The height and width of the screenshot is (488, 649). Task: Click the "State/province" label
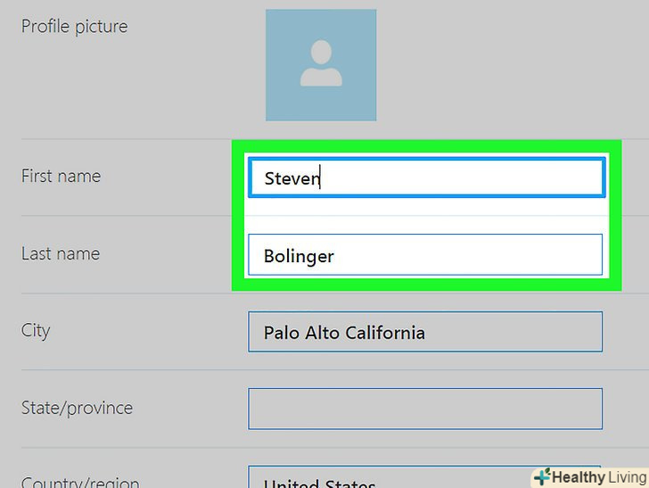(x=77, y=408)
